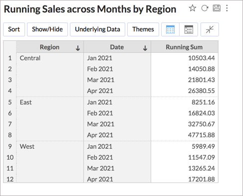Open the Themes menu
The height and width of the screenshot is (196, 243).
143,29
